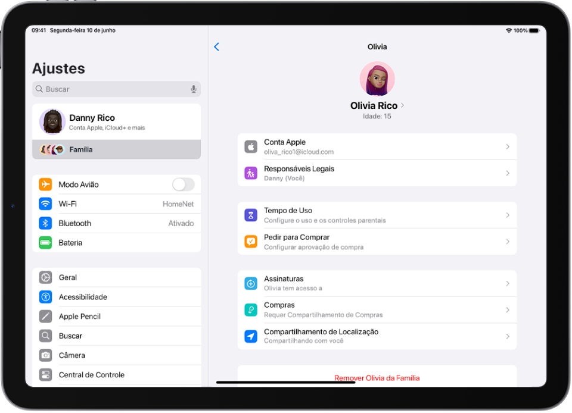The height and width of the screenshot is (413, 572).
Task: Tap the Olivia Rico name heading
Action: [x=374, y=105]
